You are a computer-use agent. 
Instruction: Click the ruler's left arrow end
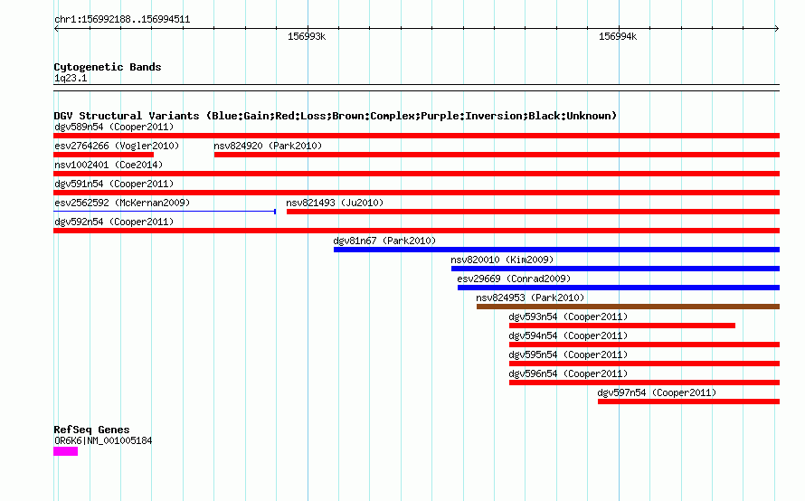point(56,29)
